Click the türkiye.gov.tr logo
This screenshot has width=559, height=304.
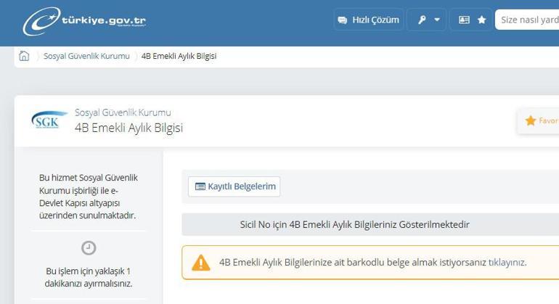(86, 20)
